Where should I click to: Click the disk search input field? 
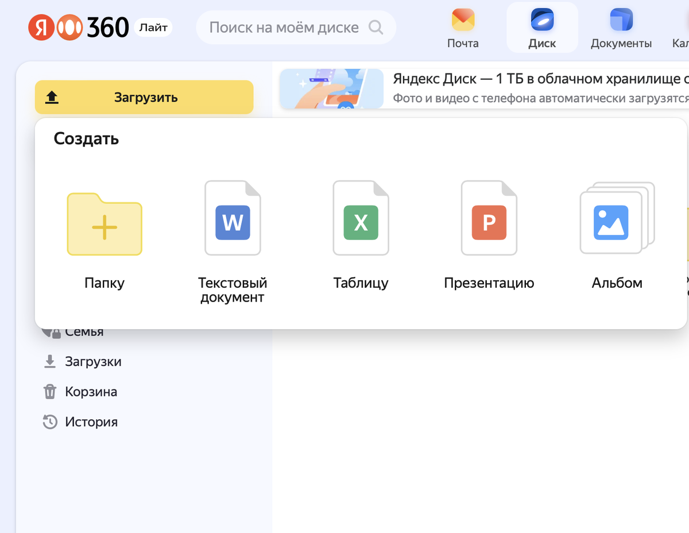(284, 27)
